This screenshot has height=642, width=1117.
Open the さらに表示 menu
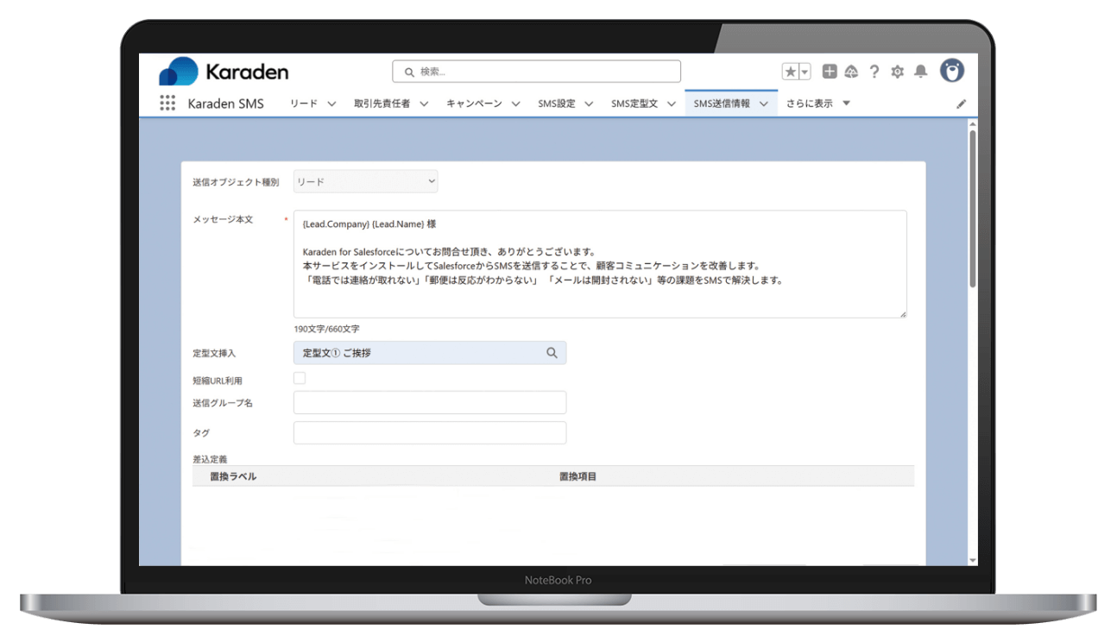pyautogui.click(x=817, y=104)
